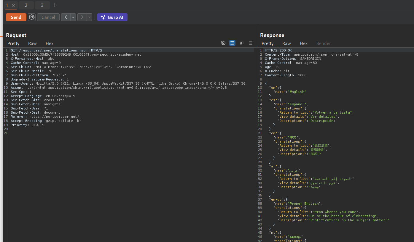Expand the back history dropdown arrow
414x242 pixels.
pos(73,17)
